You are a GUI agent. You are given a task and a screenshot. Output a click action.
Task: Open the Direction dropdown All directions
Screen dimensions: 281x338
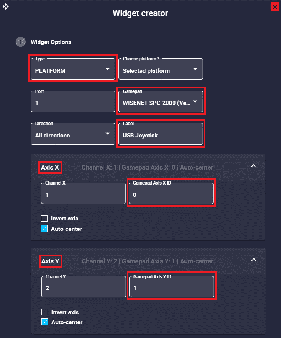(73, 134)
